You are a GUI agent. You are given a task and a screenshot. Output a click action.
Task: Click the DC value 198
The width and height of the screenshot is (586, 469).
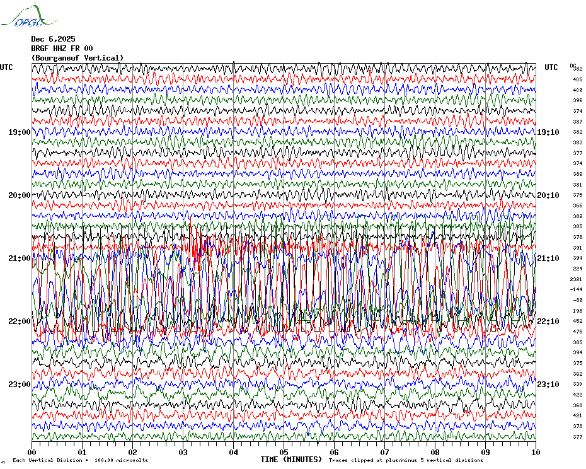coord(578,311)
